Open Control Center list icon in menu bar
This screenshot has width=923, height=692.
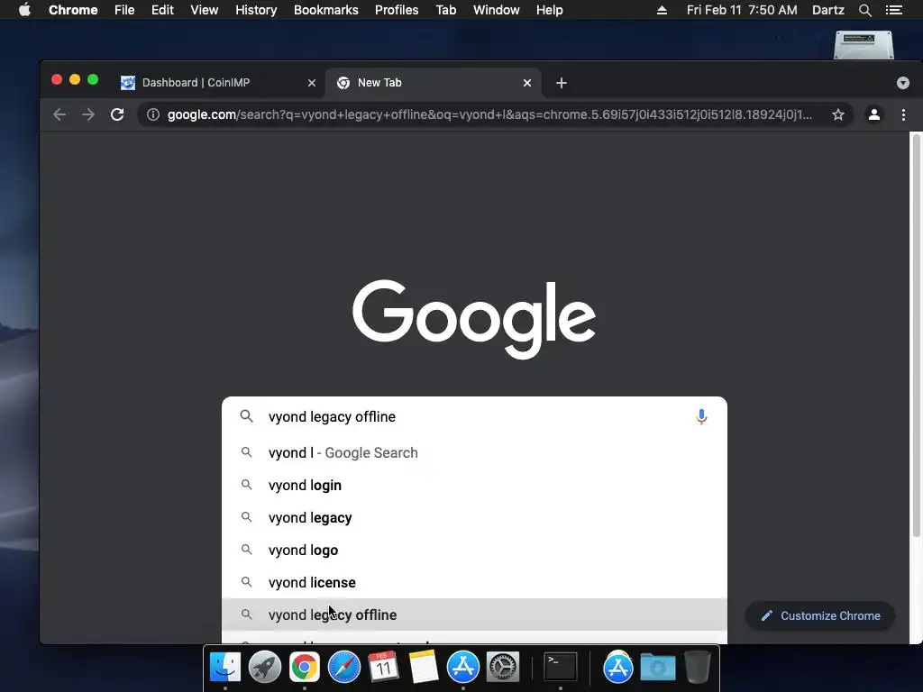pyautogui.click(x=894, y=10)
